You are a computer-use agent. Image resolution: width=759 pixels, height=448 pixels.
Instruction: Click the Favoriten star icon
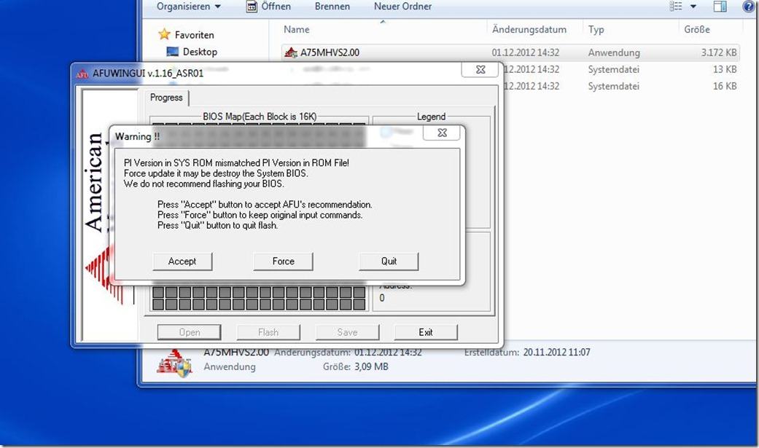coord(165,34)
